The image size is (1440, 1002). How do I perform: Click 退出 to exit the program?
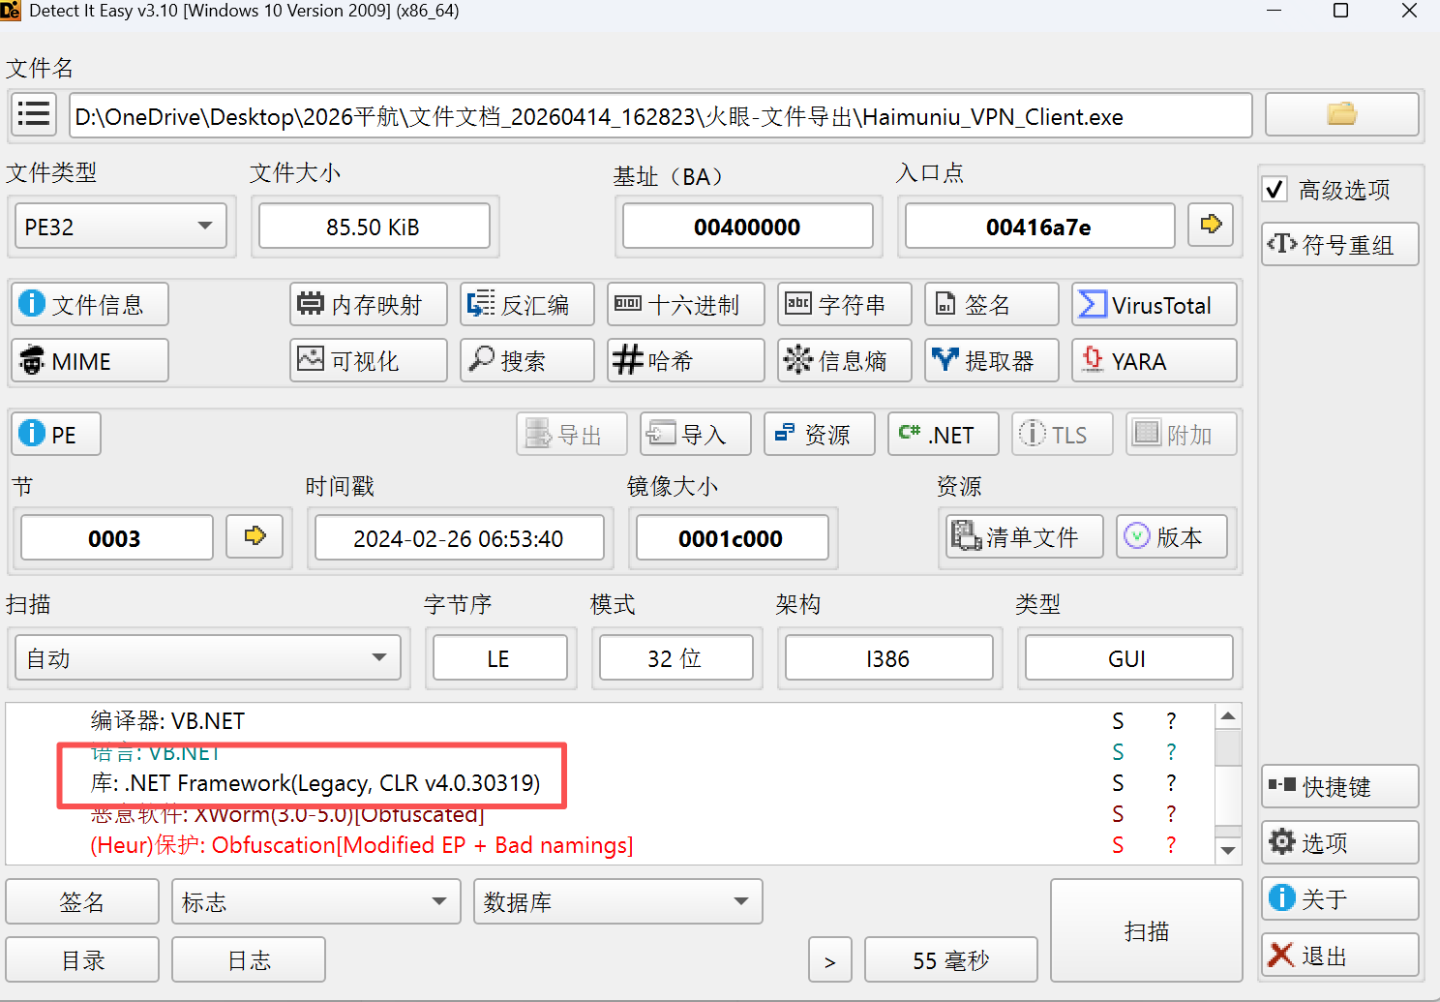pos(1340,956)
